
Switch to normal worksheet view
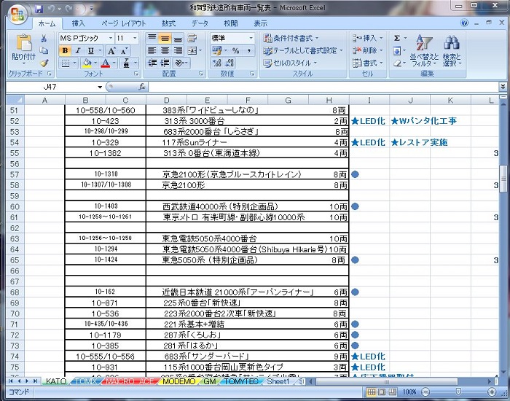[x=372, y=392]
